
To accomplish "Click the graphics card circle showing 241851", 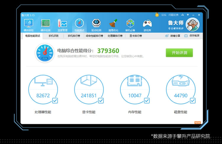I will coord(89,89).
